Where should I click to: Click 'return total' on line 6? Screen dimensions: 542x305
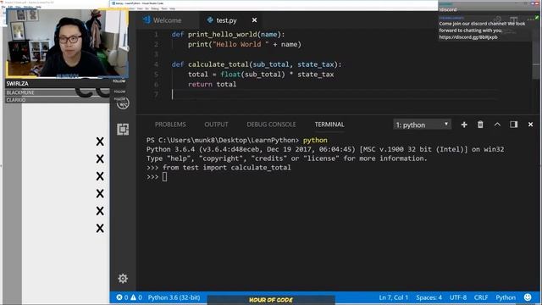tap(213, 85)
